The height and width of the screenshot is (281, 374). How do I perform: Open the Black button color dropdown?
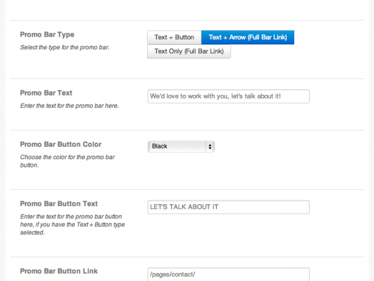pyautogui.click(x=181, y=147)
